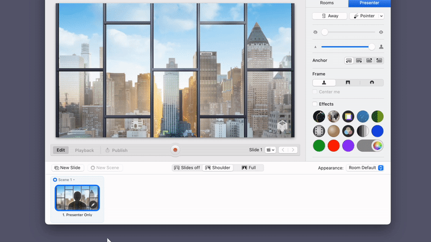Image resolution: width=431 pixels, height=242 pixels.
Task: Open the Appearance Room Default dropdown
Action: tap(365, 168)
